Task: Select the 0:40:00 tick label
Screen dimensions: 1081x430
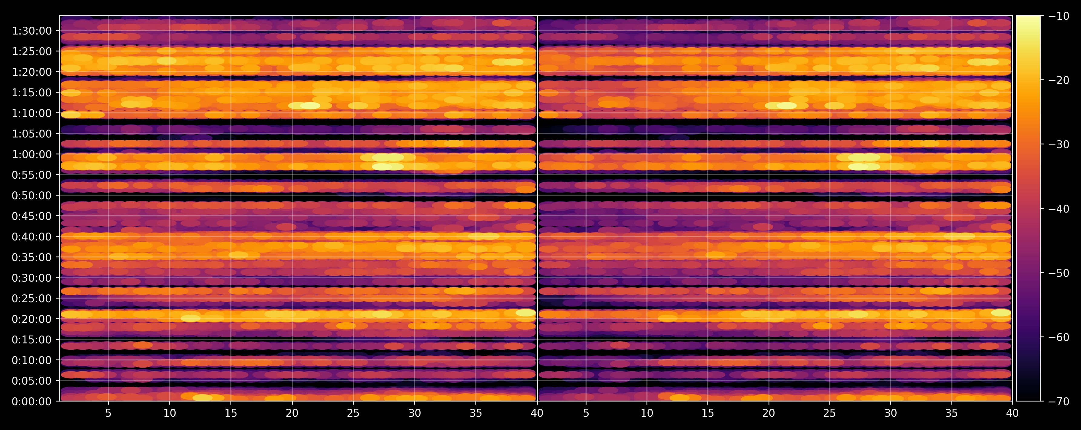Action: (x=32, y=236)
